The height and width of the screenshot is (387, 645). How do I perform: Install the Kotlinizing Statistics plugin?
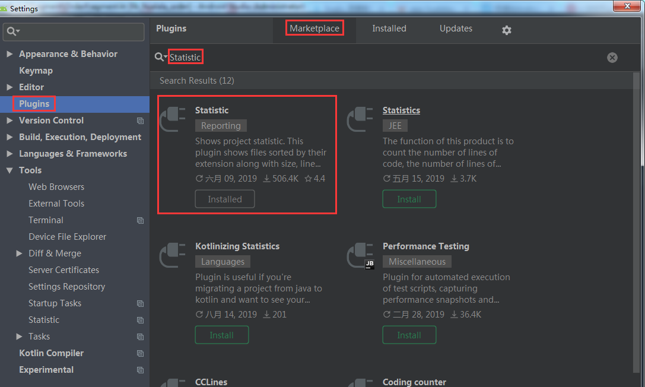point(222,335)
